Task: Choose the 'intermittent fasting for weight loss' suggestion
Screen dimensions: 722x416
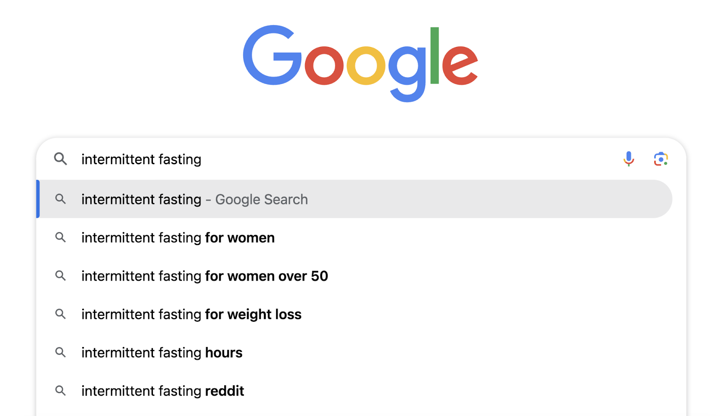Action: 191,314
